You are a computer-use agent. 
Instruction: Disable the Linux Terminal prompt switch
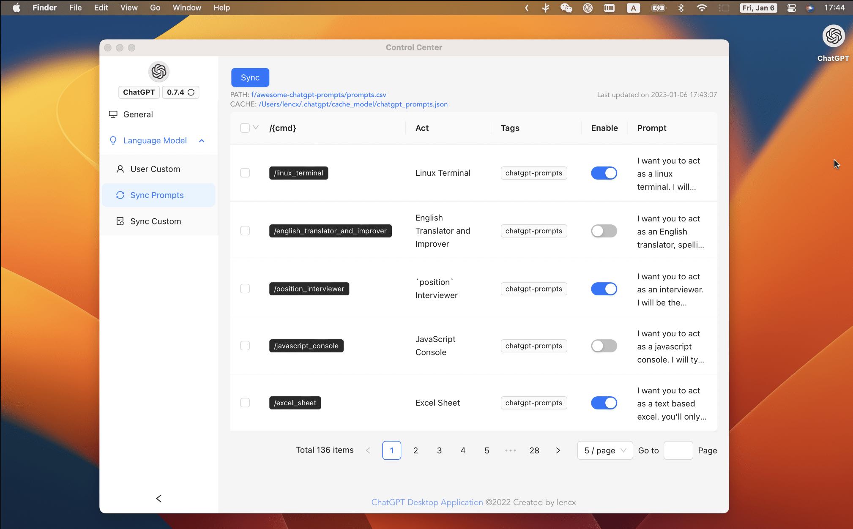604,173
